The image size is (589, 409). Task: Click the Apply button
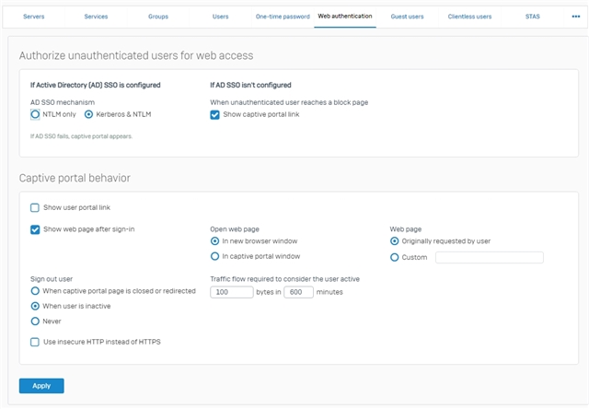[41, 386]
